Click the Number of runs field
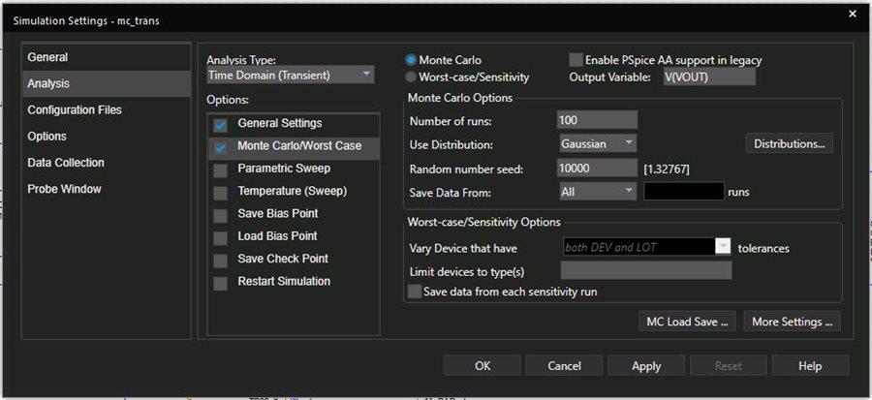Screen dimensions: 872x400 pyautogui.click(x=597, y=120)
